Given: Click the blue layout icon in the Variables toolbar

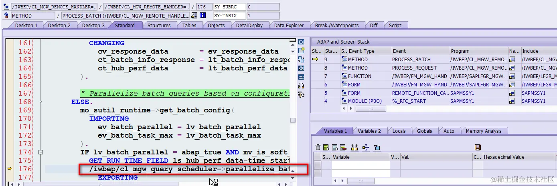Looking at the screenshot, I should pos(377,147).
